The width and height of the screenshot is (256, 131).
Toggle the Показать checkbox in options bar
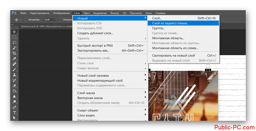tap(60, 20)
